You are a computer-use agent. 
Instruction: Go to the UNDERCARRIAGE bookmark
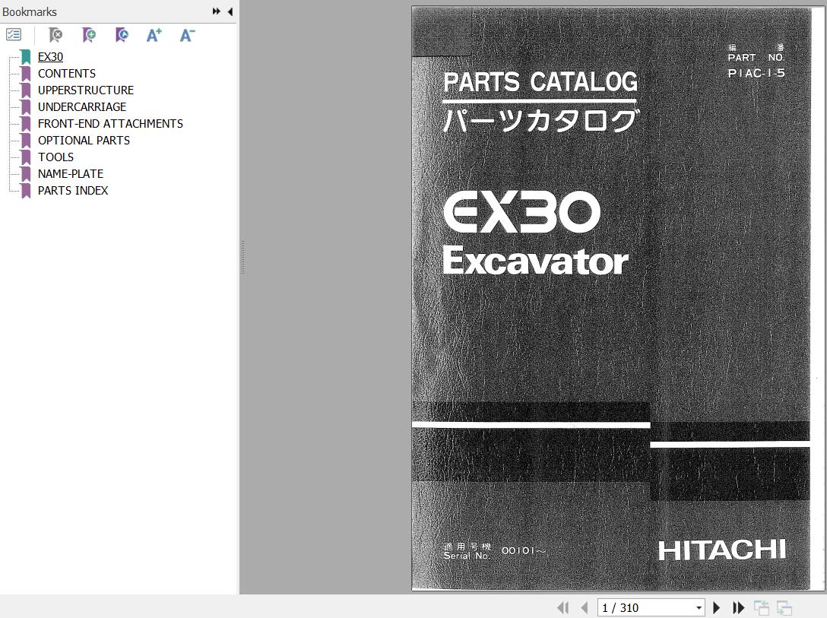[82, 107]
